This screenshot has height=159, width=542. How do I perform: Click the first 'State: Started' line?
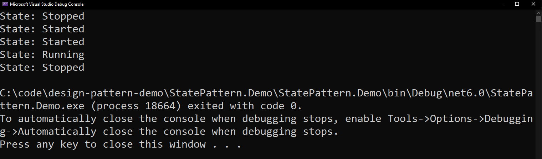tap(42, 29)
